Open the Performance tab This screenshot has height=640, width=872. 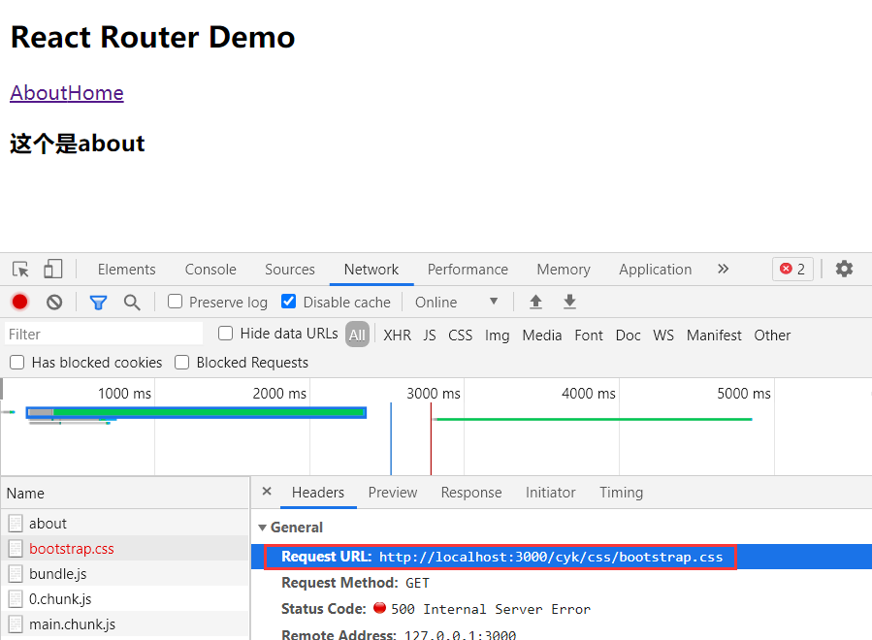[x=468, y=270]
